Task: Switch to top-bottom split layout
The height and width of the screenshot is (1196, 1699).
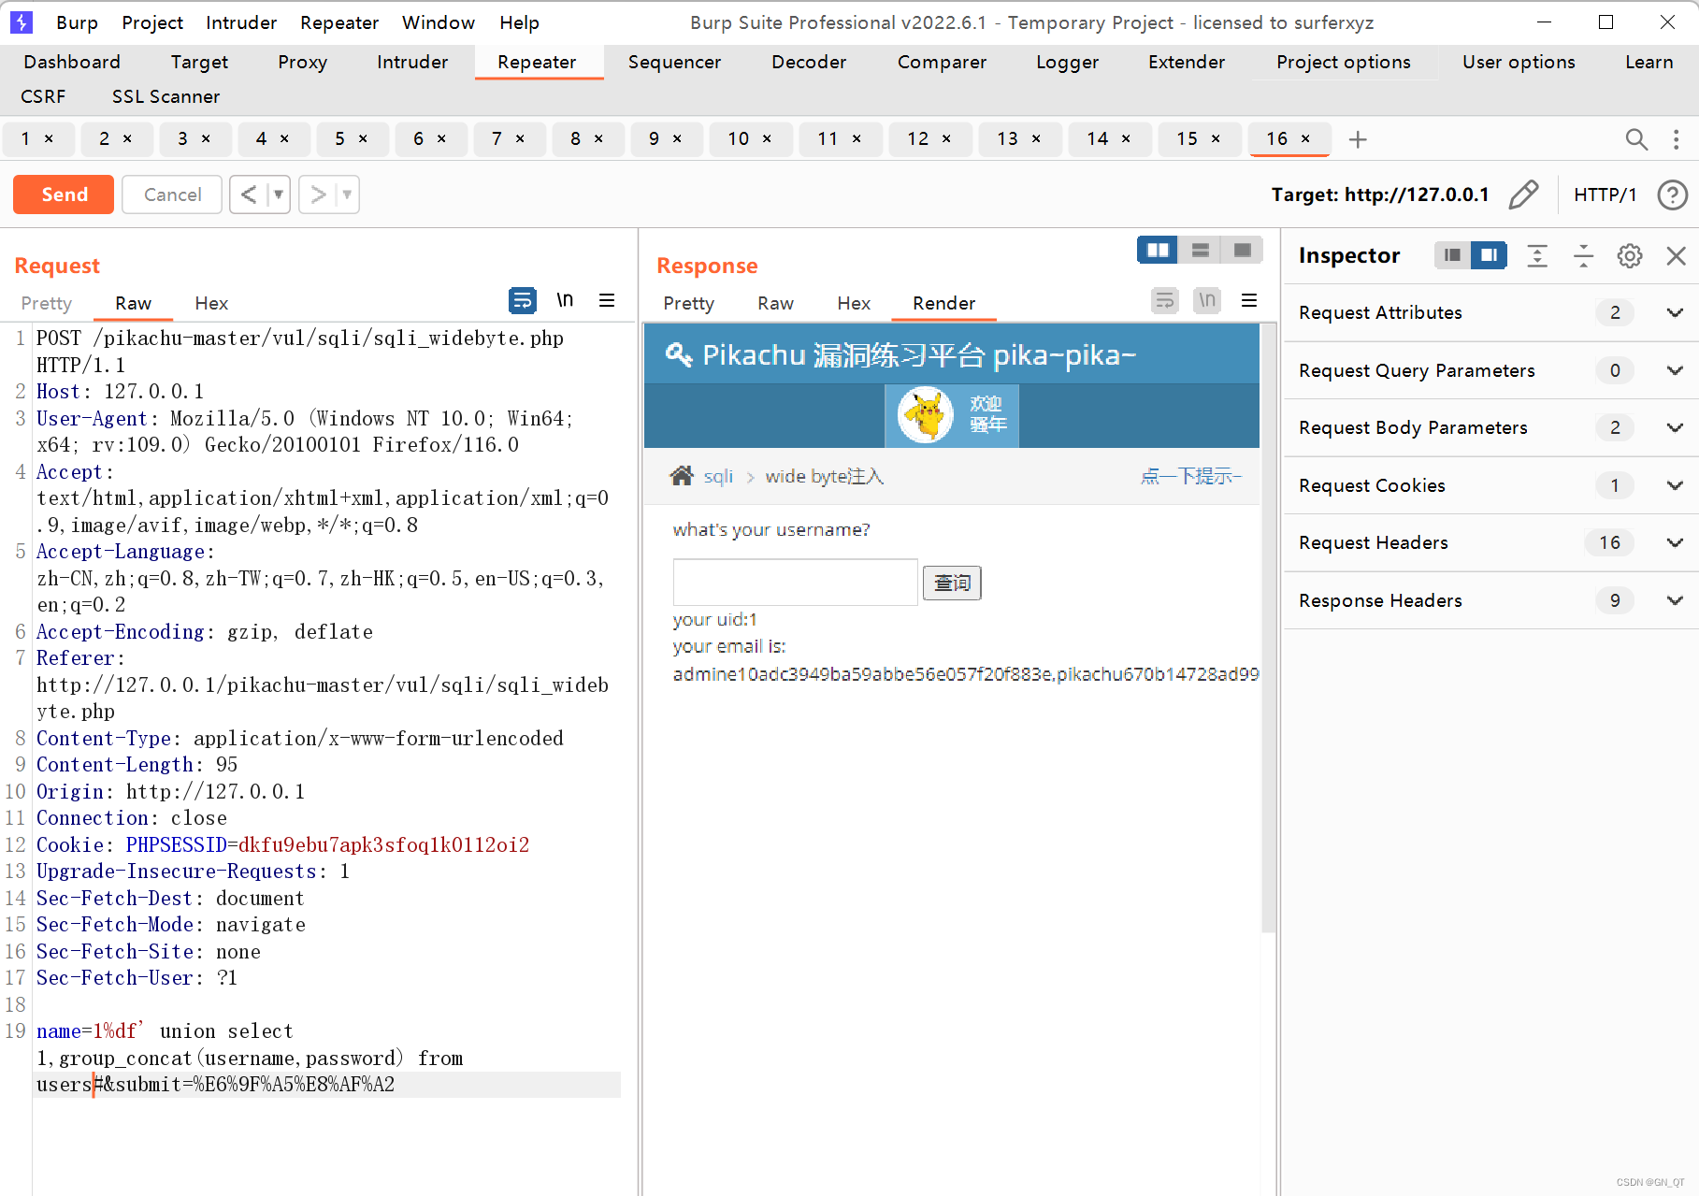Action: [x=1200, y=250]
